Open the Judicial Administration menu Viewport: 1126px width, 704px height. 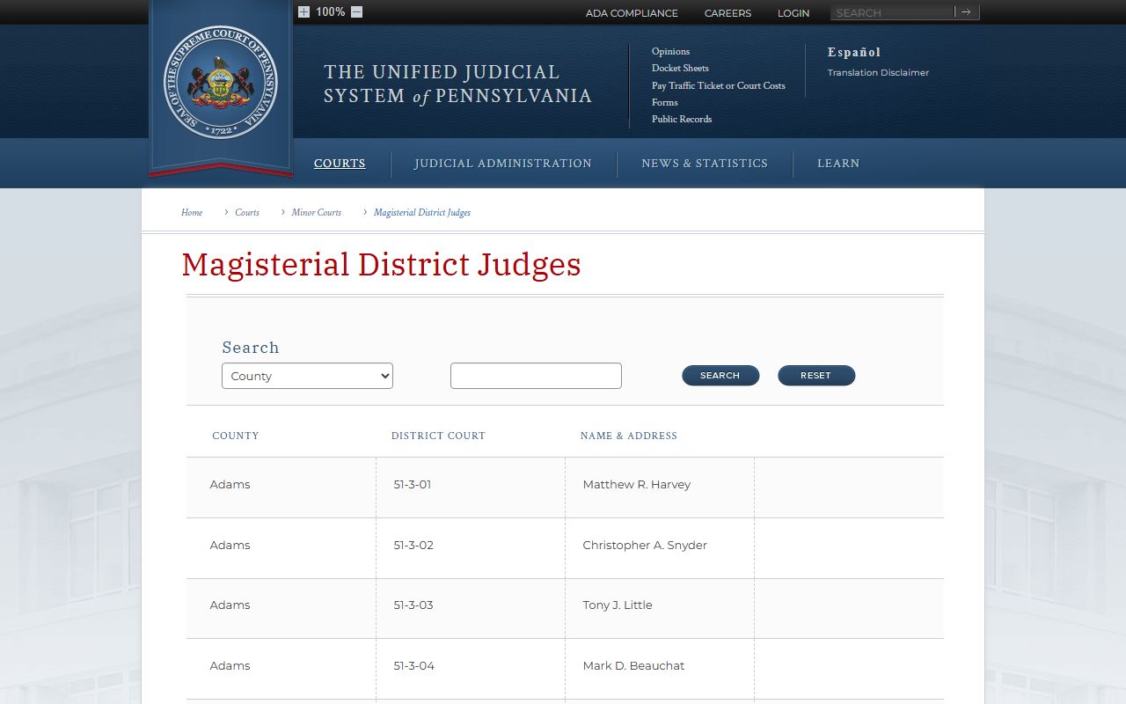503,164
